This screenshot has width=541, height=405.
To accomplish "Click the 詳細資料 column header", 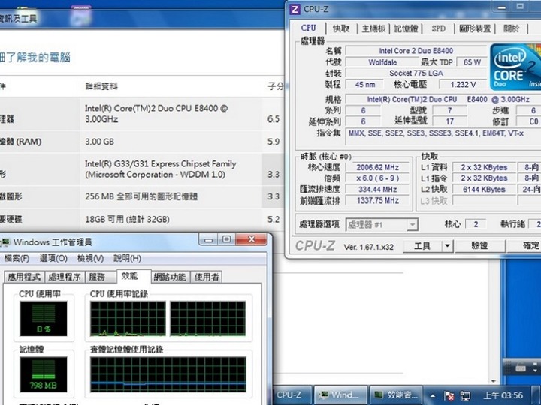I will point(101,86).
